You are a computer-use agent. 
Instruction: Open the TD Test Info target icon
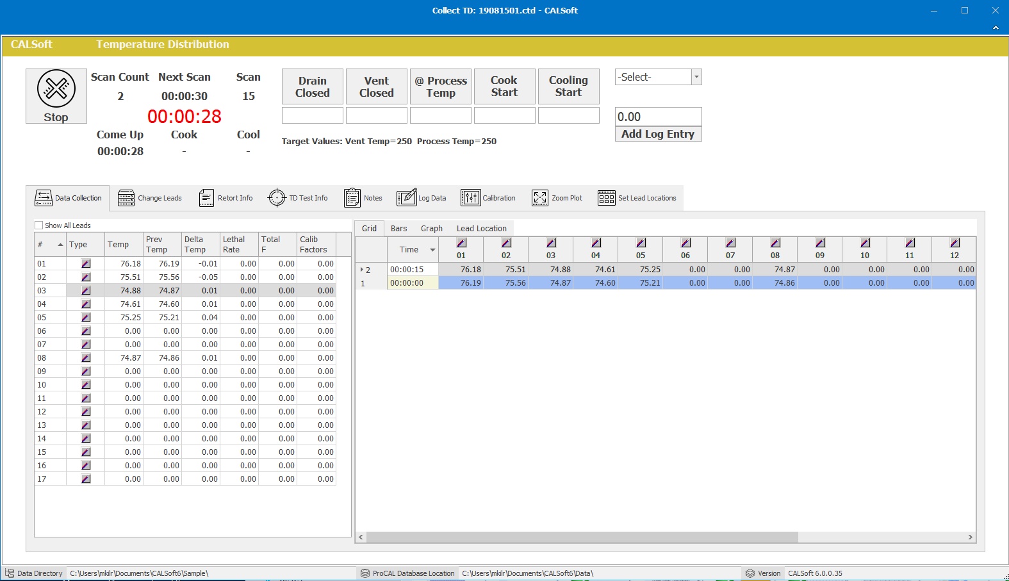point(277,198)
